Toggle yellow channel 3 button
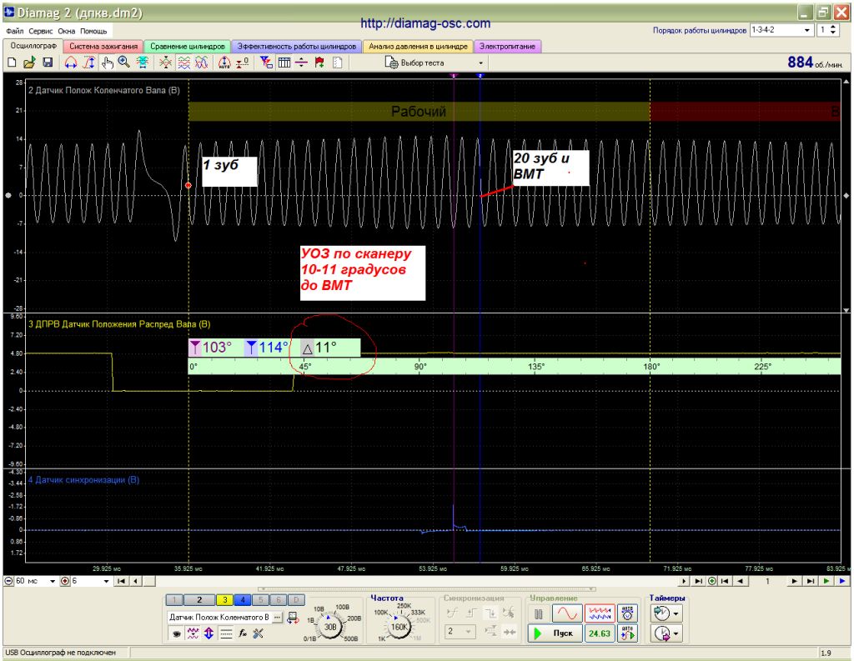This screenshot has height=661, width=854. tap(224, 600)
